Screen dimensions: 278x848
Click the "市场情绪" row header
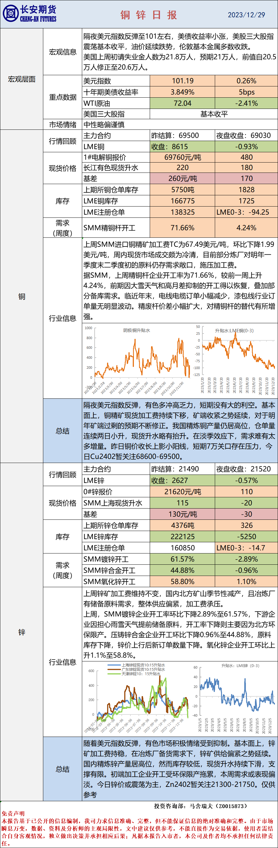(63, 124)
